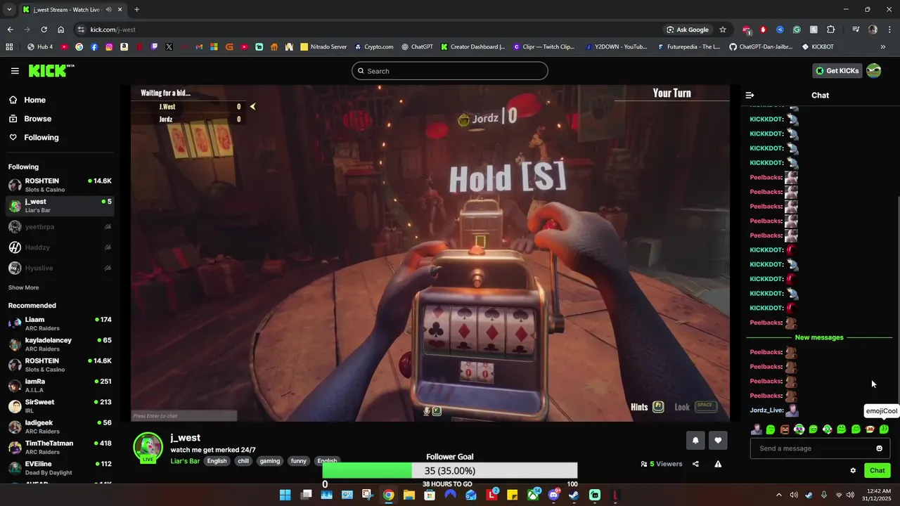
Task: Go to Home in the sidebar
Action: [x=27, y=100]
